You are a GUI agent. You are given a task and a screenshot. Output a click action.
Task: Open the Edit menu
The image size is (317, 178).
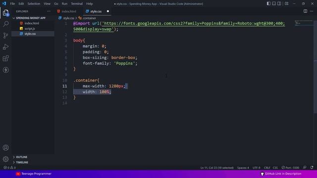coord(21,3)
